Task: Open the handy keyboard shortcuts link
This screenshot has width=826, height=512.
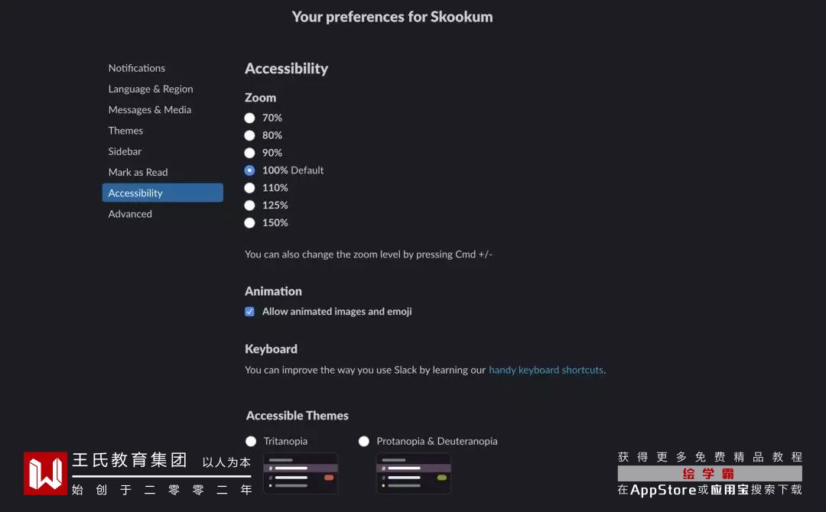Action: [546, 370]
